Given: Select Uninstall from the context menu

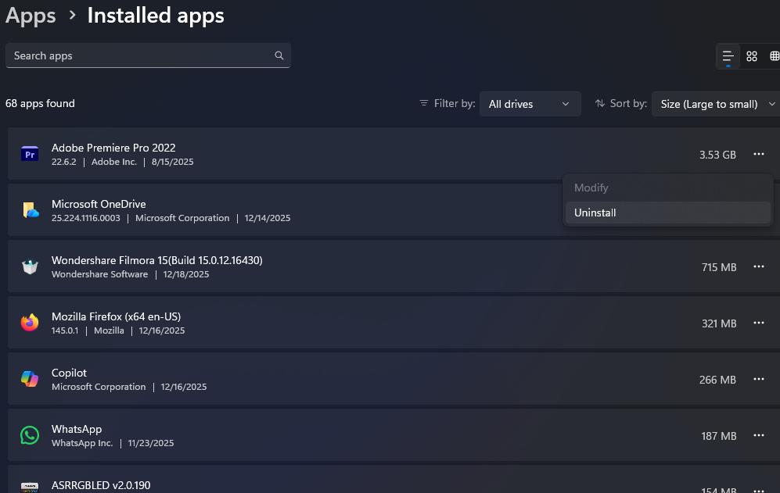Looking at the screenshot, I should coord(595,213).
